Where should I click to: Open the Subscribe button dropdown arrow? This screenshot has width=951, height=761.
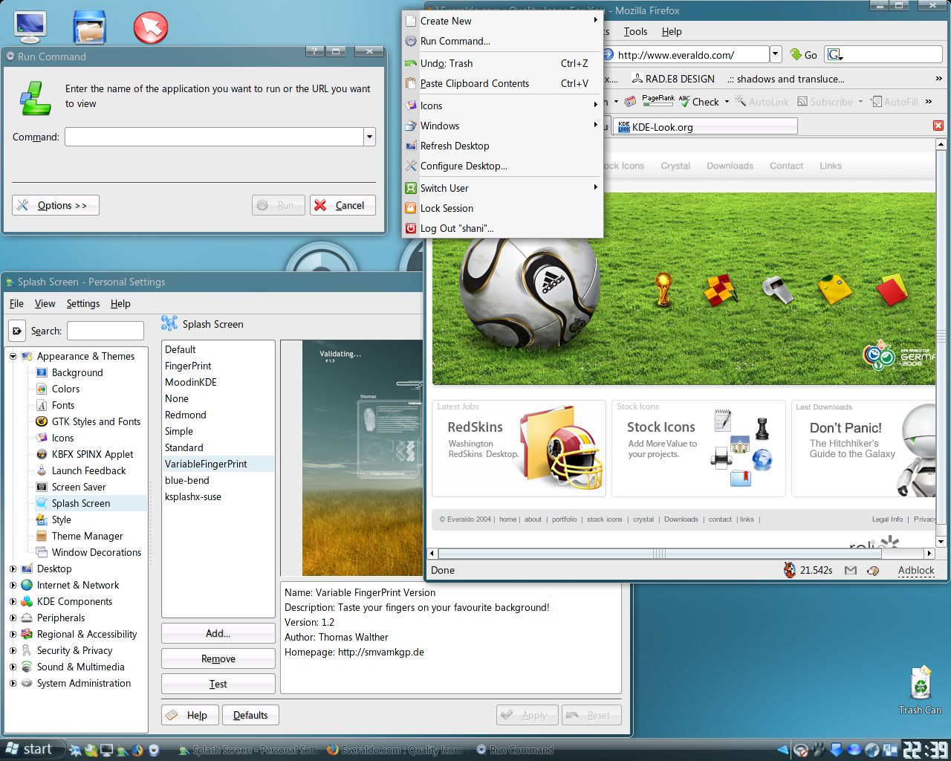click(x=860, y=102)
